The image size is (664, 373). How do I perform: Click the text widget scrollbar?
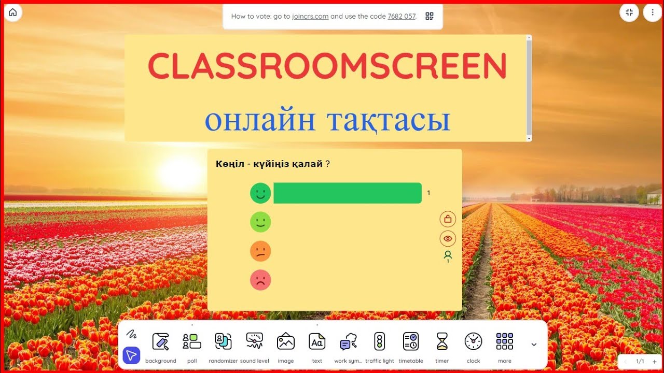click(529, 88)
